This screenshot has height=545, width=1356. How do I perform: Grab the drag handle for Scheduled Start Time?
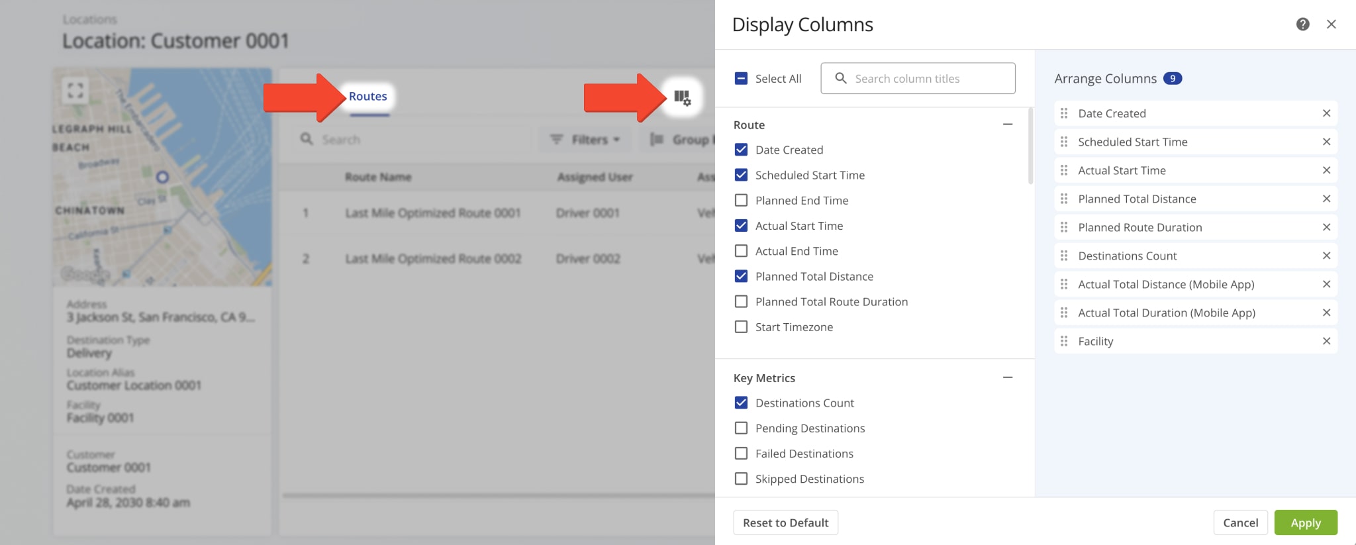click(1064, 142)
